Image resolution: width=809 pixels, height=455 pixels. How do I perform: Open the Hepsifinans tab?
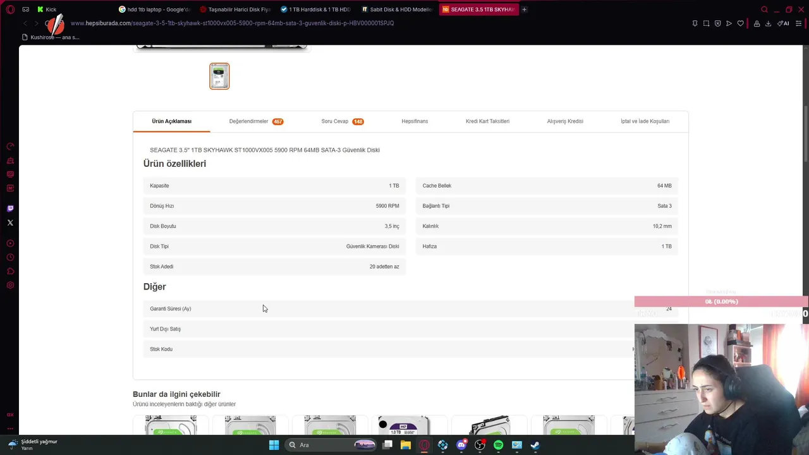coord(415,121)
